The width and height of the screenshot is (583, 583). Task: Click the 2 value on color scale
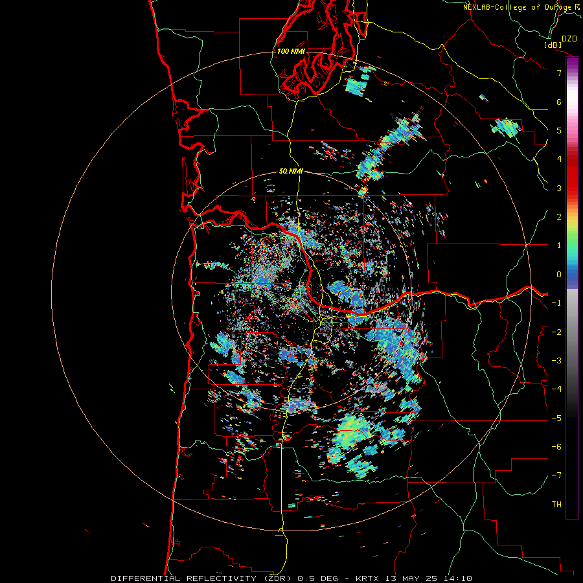point(559,217)
